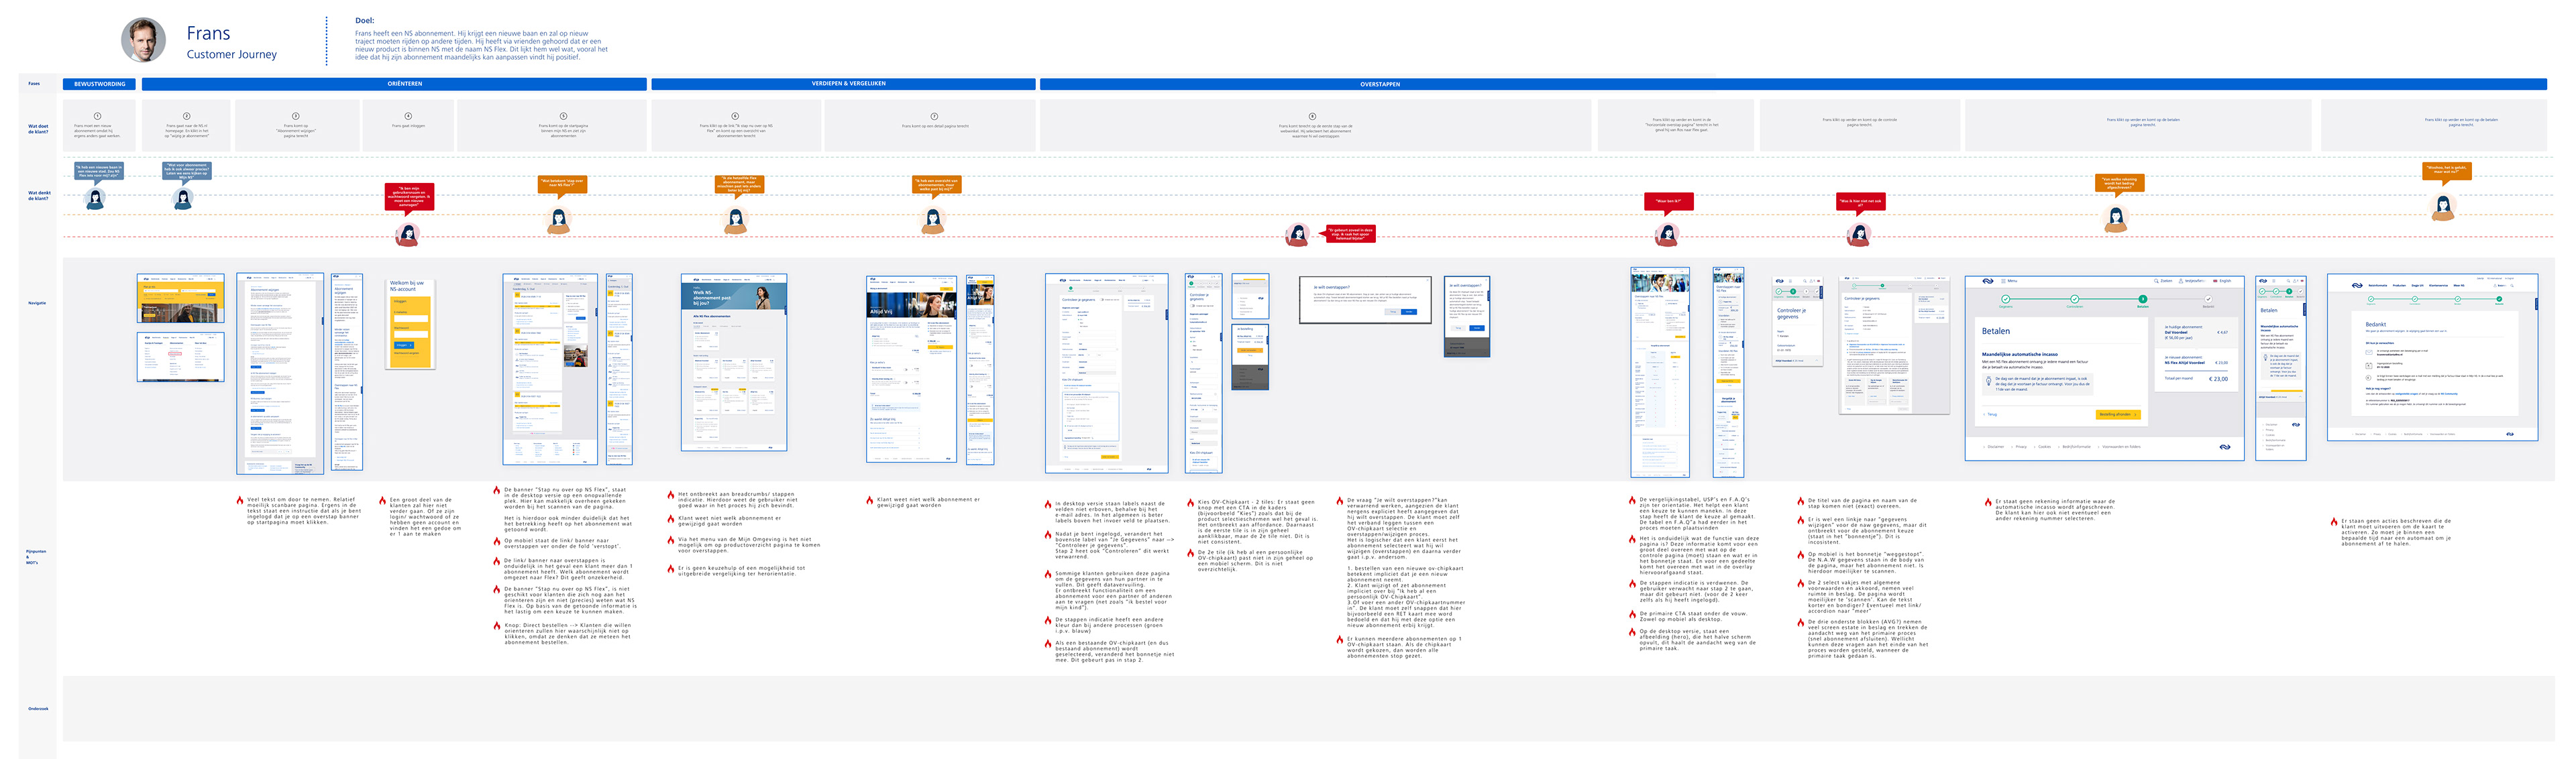This screenshot has width=2576, height=759.
Task: Click Frans's profile photo
Action: (143, 40)
